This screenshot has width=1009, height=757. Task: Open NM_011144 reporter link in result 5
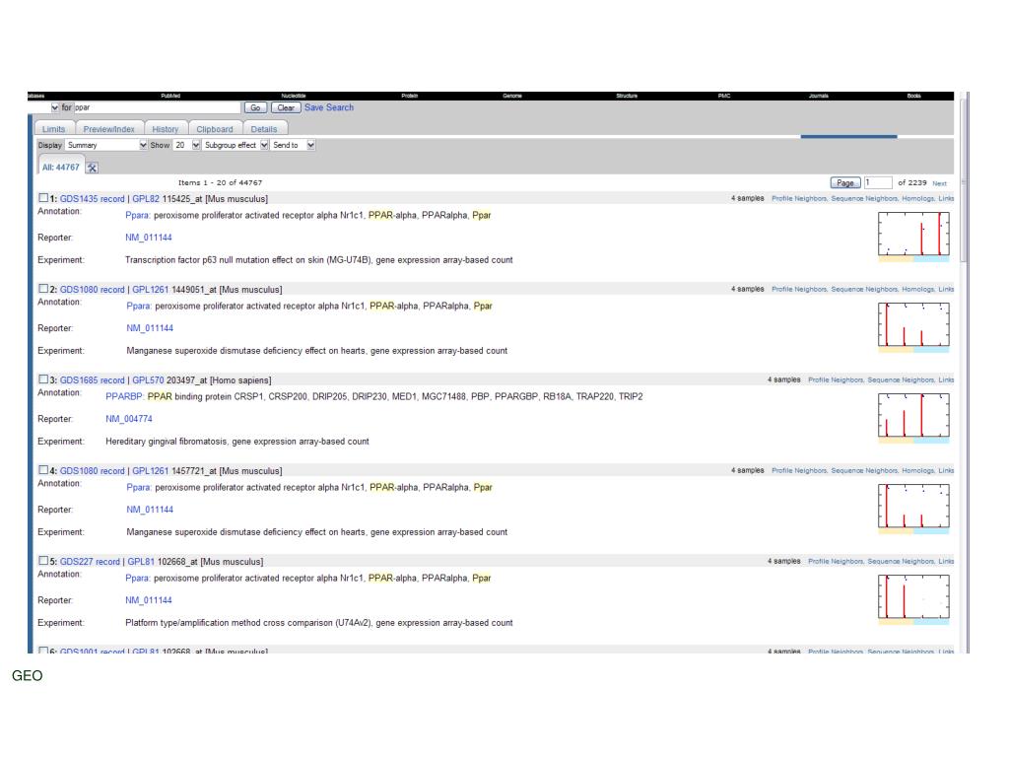[x=149, y=600]
